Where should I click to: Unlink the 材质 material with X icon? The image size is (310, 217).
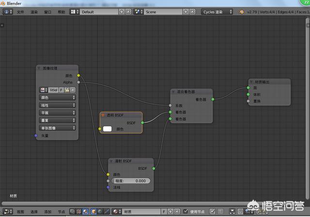coord(177,212)
